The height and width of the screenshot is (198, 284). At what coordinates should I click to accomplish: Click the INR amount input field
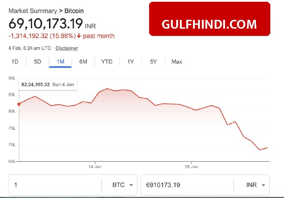(x=186, y=185)
